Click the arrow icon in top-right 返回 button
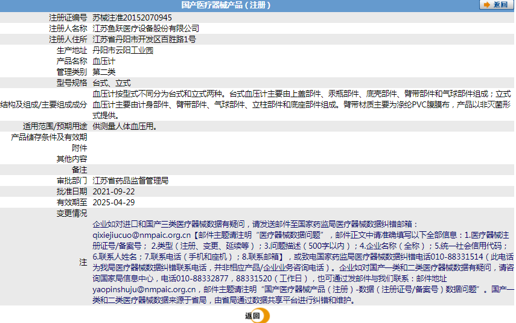Image resolution: width=516 pixels, height=323 pixels. coord(486,5)
